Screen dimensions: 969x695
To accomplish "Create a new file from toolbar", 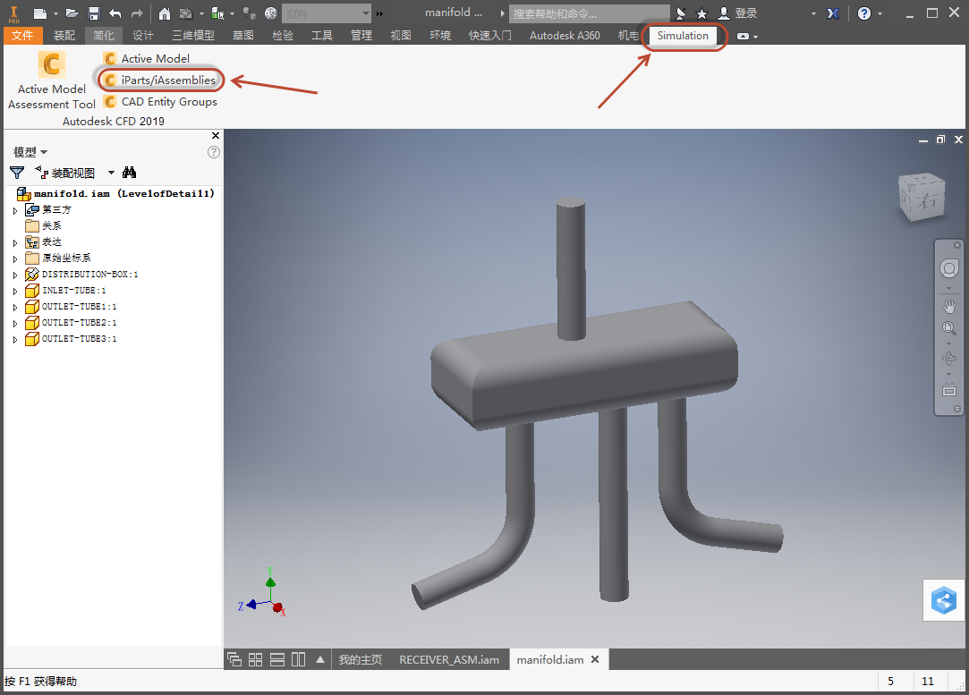I will pyautogui.click(x=39, y=13).
